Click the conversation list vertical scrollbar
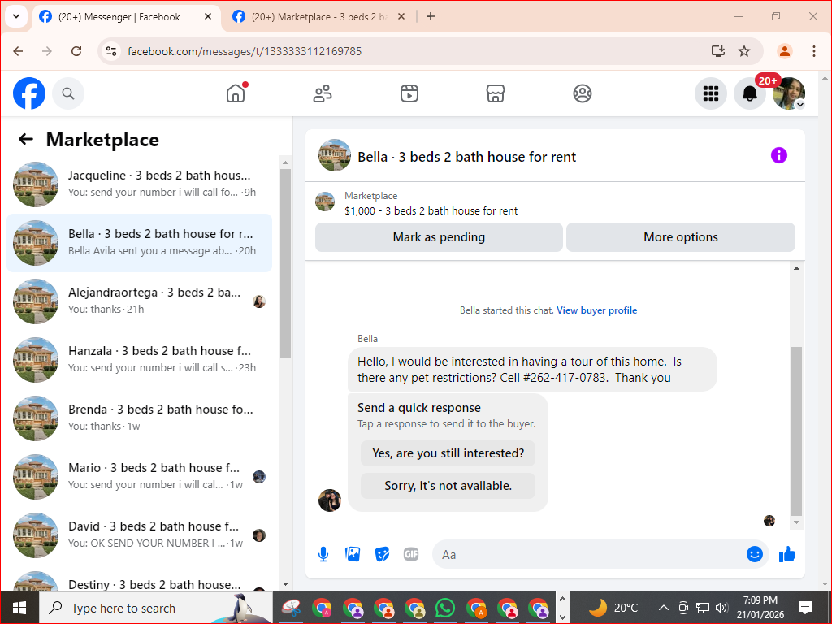This screenshot has width=832, height=624. pyautogui.click(x=285, y=264)
